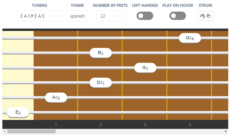Screen dimensions: 230x136
Task: Play the B3 note marker
Action: tap(101, 53)
